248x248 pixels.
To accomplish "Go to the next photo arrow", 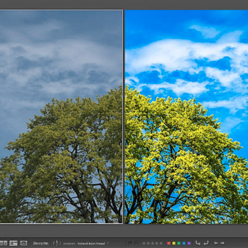I will 223,243.
